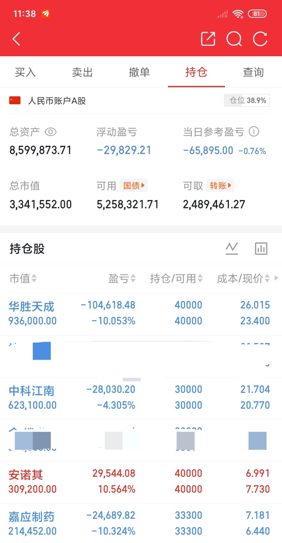The image size is (282, 543).
Task: Sort holdings by 盈亏 column
Action: click(x=122, y=278)
